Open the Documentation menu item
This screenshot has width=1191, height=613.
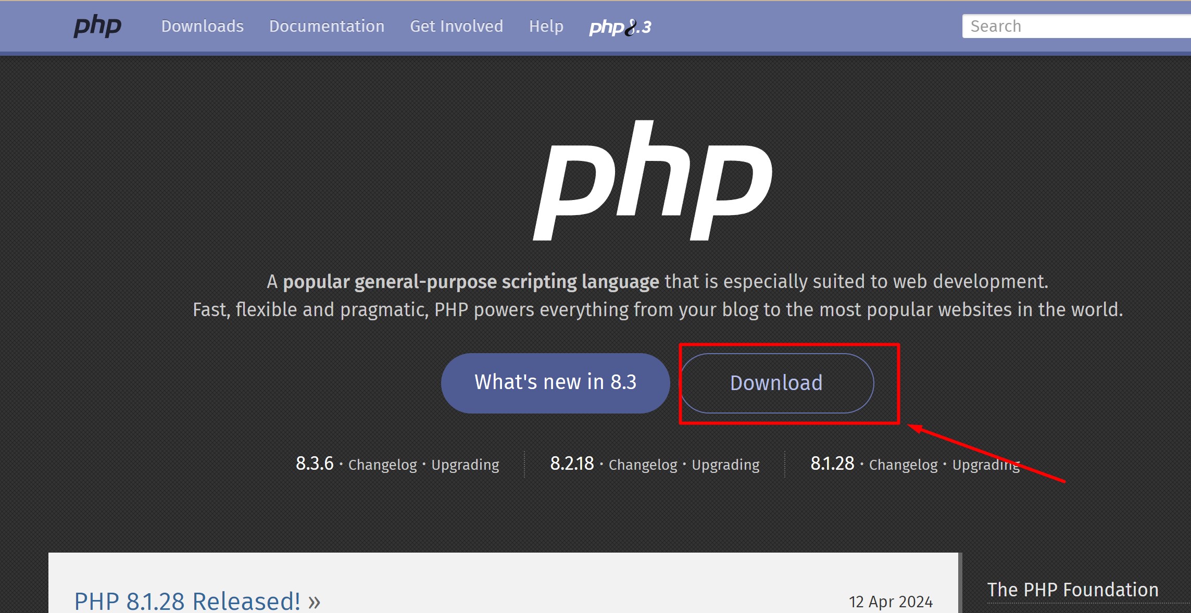[x=327, y=26]
